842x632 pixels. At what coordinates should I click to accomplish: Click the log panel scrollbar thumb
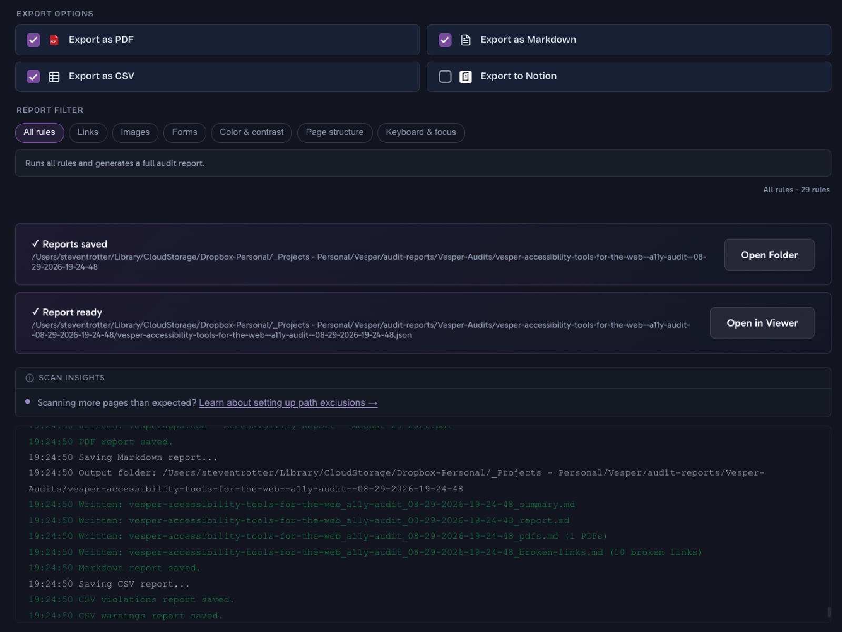(x=829, y=612)
